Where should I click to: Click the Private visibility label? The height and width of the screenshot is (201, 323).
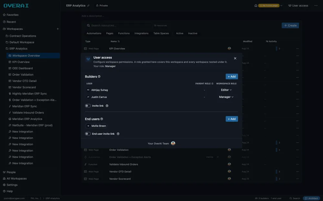coord(102,5)
